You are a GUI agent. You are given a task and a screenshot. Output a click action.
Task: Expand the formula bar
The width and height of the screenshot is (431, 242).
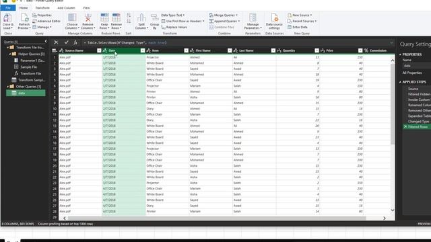[x=391, y=43]
